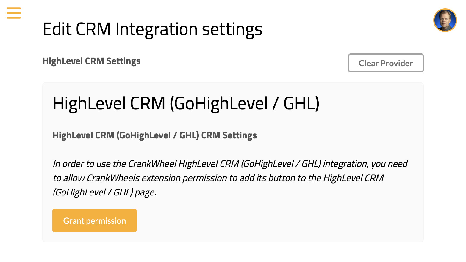
Task: Click the word 'Edit' in the page heading
Action: 57,29
